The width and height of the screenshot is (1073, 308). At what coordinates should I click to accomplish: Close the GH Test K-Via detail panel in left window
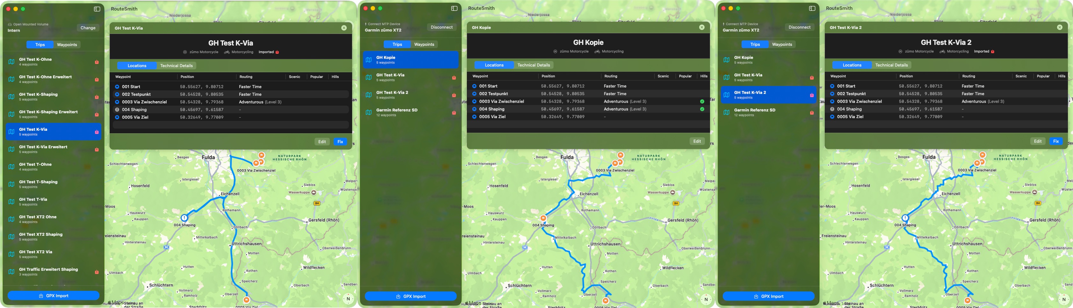[x=344, y=28]
